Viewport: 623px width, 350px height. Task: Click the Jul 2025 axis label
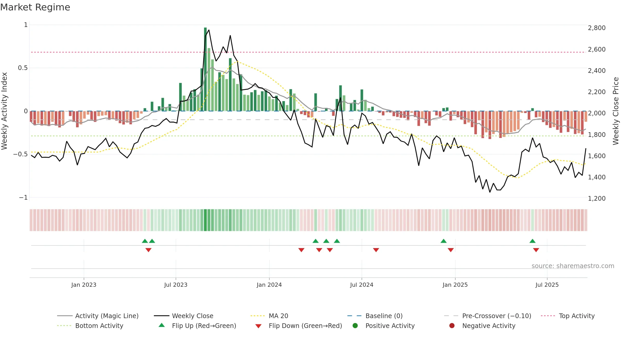[x=547, y=285]
